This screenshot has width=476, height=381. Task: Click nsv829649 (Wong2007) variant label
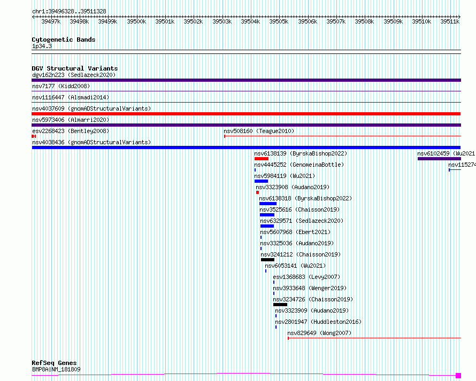(x=319, y=333)
